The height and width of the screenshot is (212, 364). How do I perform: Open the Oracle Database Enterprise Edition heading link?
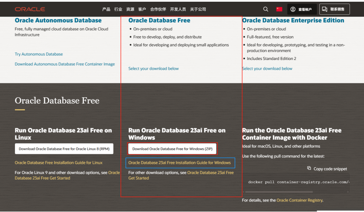pos(293,21)
